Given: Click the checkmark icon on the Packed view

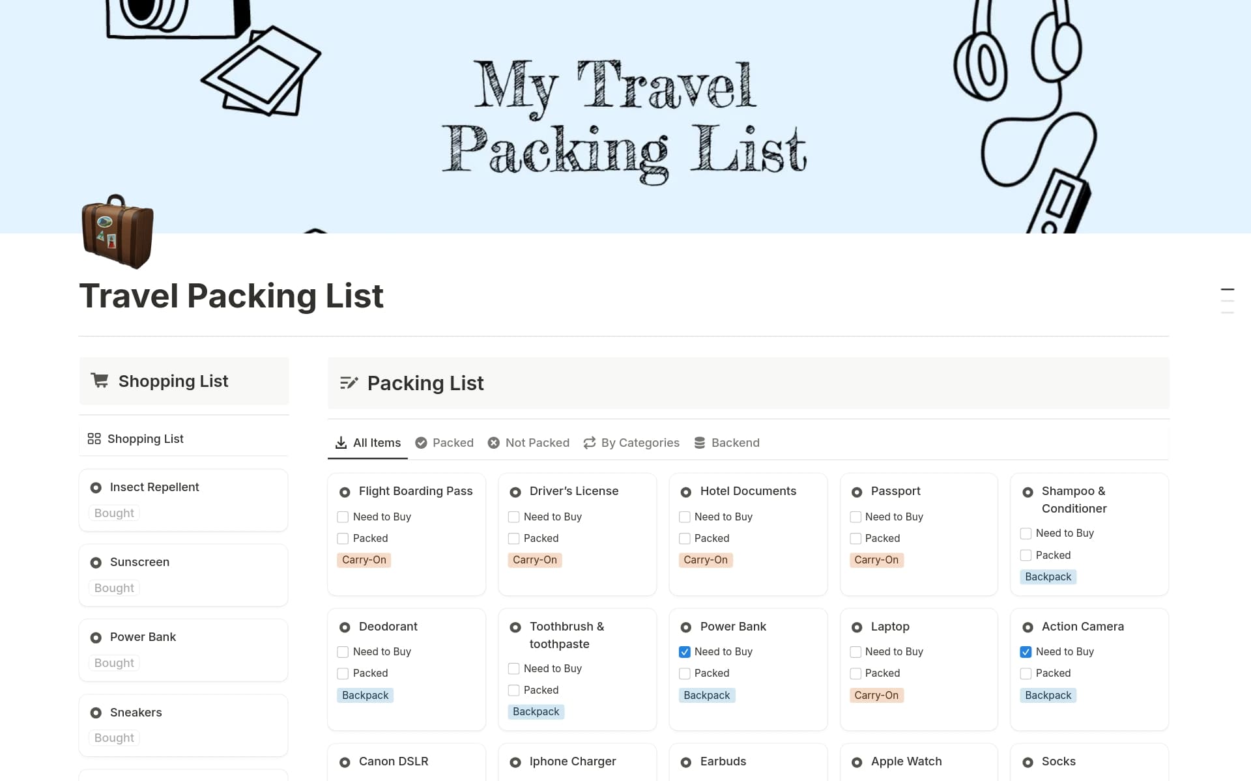Looking at the screenshot, I should pos(420,442).
